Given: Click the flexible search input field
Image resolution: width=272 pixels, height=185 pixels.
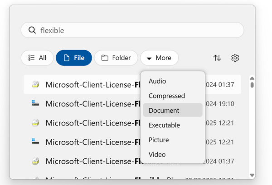Looking at the screenshot, I should [132, 30].
